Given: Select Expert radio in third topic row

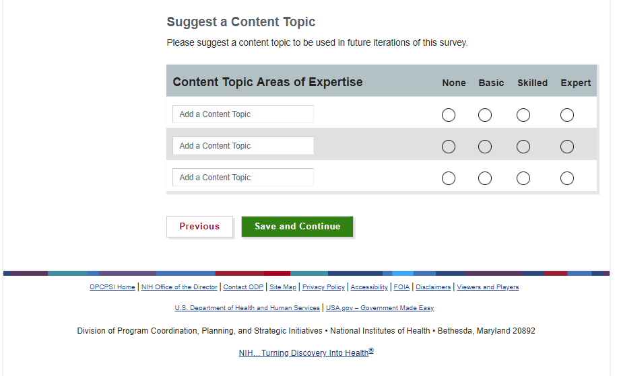Looking at the screenshot, I should point(567,178).
